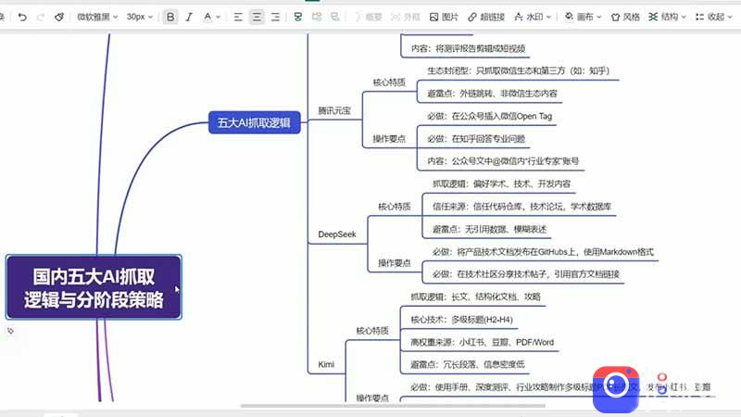This screenshot has height=417, width=741.
Task: Select 操作要点 under Kimi
Action: click(372, 398)
